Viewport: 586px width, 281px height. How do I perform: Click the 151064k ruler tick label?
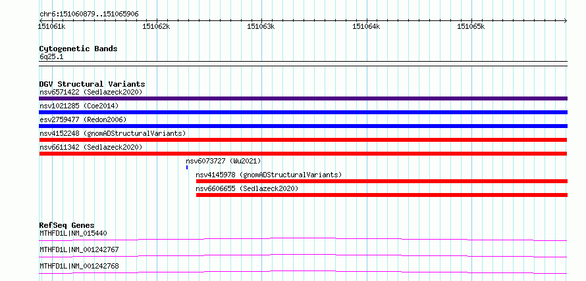(x=367, y=26)
